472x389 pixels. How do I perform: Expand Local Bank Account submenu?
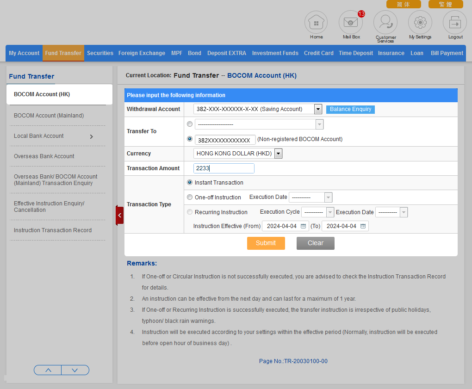pyautogui.click(x=91, y=136)
